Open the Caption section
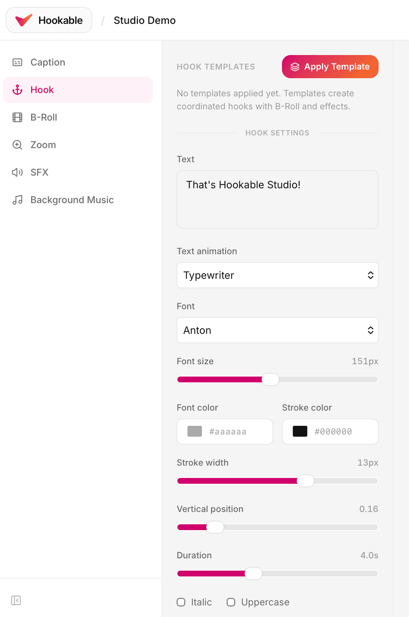 click(x=78, y=62)
